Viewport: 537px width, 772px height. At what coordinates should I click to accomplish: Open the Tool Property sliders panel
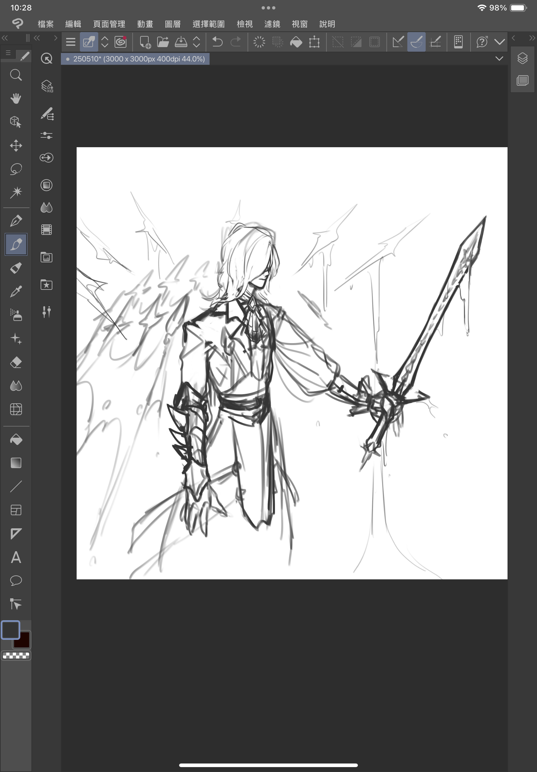[x=46, y=135]
